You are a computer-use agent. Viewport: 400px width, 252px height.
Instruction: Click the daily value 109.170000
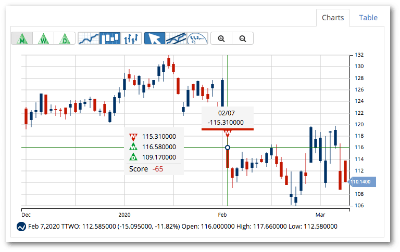tap(159, 157)
